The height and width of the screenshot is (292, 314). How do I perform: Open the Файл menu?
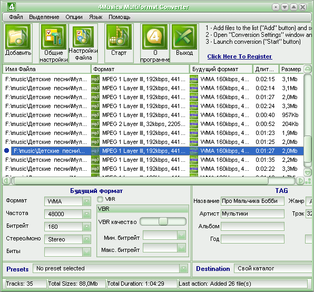point(16,17)
